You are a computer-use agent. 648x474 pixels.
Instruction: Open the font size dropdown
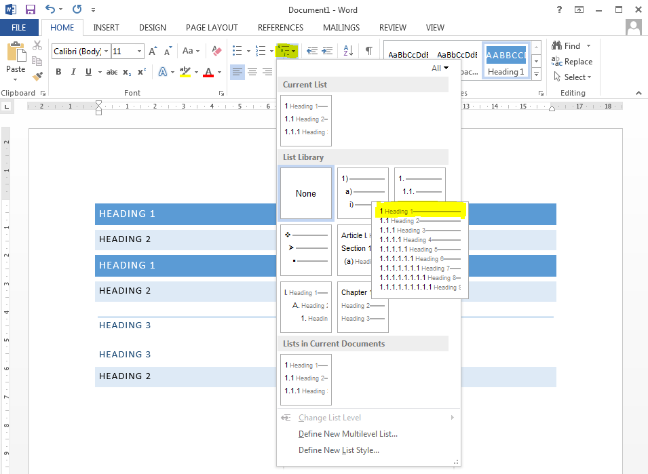pyautogui.click(x=140, y=51)
